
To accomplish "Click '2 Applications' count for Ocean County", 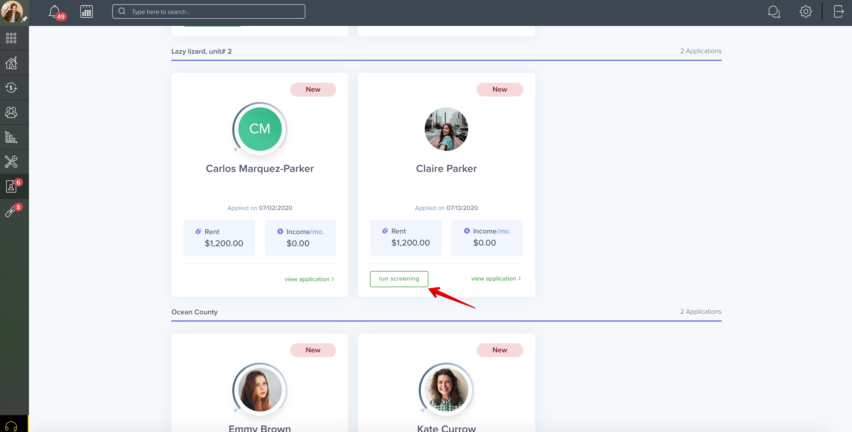I will [x=701, y=312].
